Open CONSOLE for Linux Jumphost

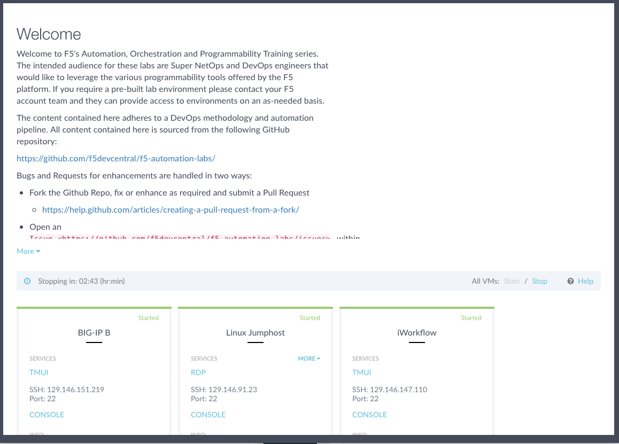208,415
